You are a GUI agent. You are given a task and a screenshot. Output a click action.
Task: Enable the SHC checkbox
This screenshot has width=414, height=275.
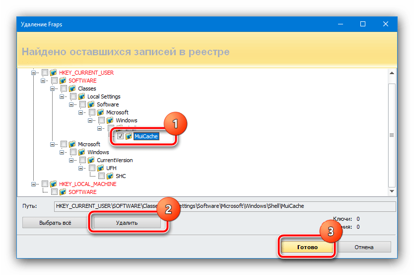(x=102, y=176)
